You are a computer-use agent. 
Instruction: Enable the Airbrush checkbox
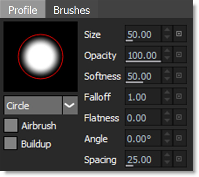(11, 125)
